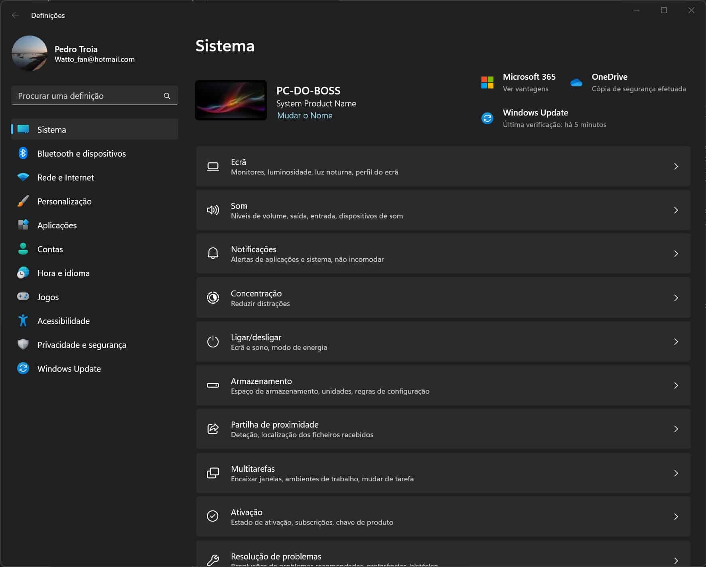This screenshot has width=706, height=567.
Task: Open the Notificações settings row
Action: [x=443, y=254]
